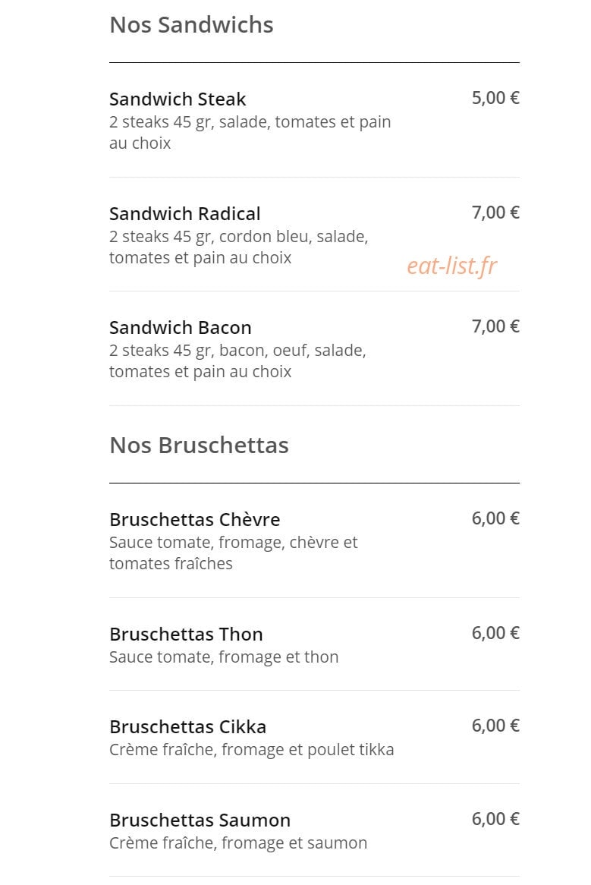
Task: Click the Sandwich Bacon 7,00 € price
Action: 495,327
